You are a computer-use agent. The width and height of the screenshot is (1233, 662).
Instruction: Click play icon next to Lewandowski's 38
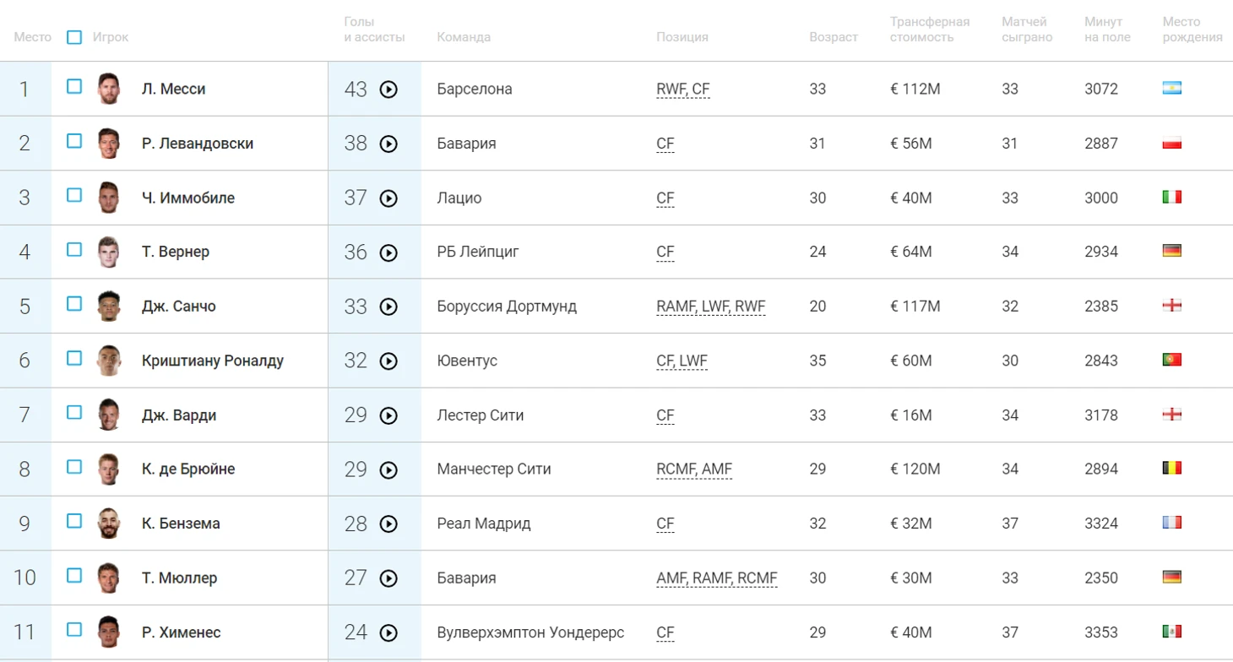pos(388,144)
